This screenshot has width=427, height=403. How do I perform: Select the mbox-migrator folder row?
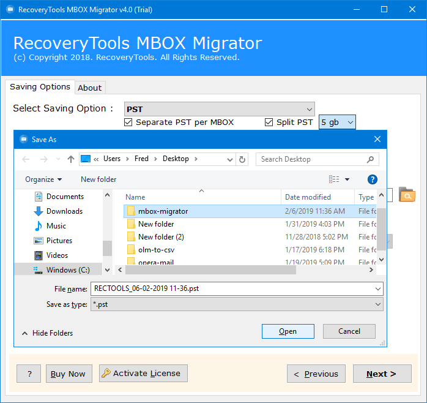[x=250, y=211]
